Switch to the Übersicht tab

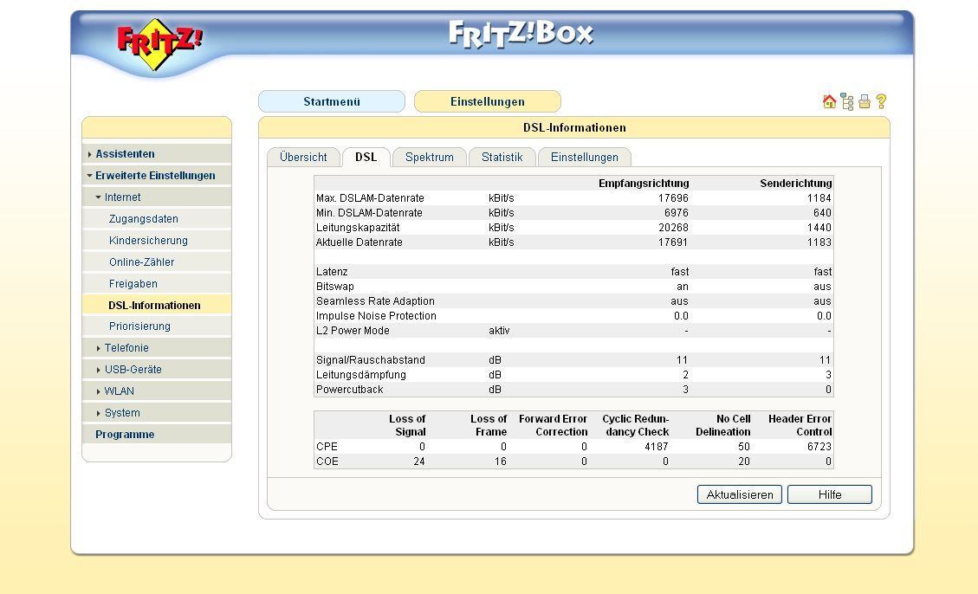303,157
